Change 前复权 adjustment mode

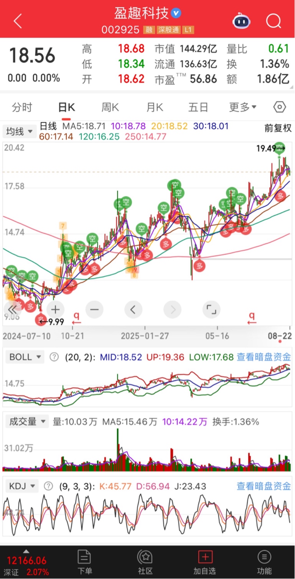pyautogui.click(x=278, y=128)
